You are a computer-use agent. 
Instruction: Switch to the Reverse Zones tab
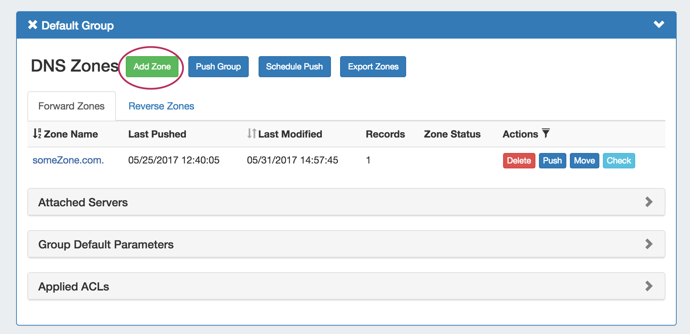tap(161, 106)
